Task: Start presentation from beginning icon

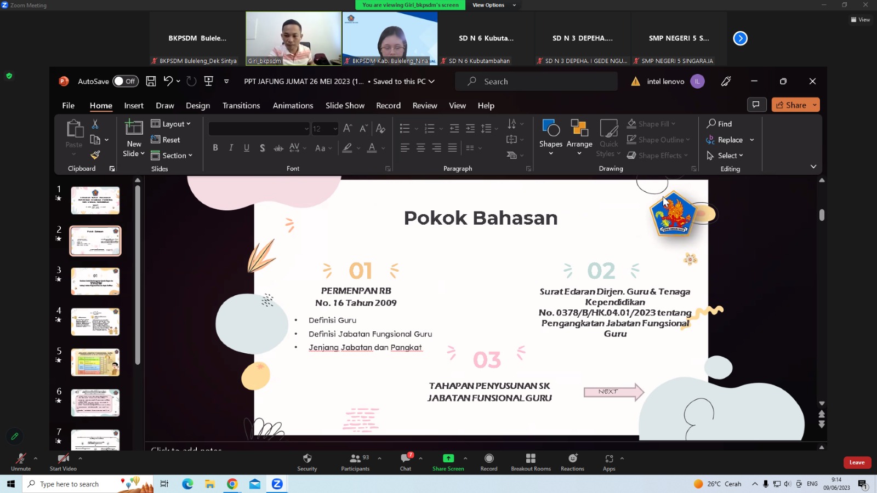Action: tap(208, 81)
